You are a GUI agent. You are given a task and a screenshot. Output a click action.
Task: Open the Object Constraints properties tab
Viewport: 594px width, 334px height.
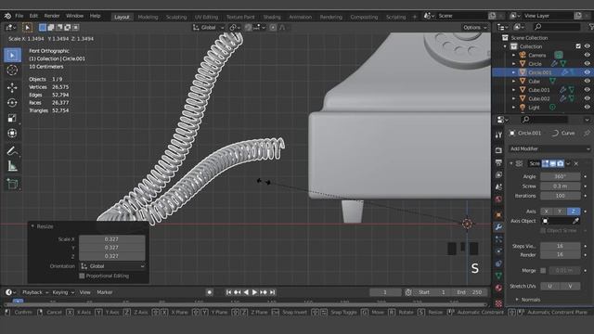[x=498, y=263]
